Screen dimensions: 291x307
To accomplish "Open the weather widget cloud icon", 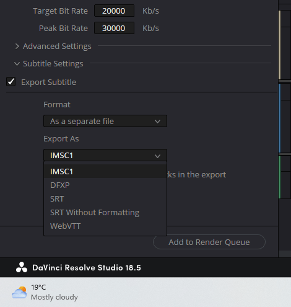I will point(19,292).
